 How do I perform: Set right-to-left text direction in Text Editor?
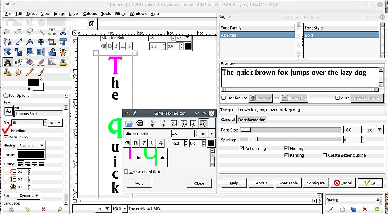point(163,123)
